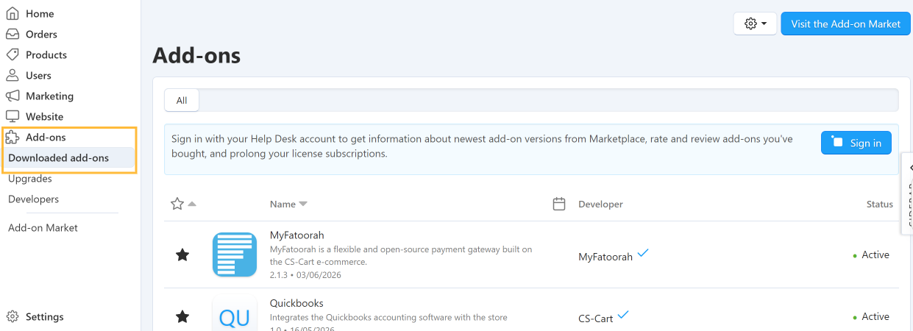Click the Settings gear icon in sidebar

coord(13,316)
